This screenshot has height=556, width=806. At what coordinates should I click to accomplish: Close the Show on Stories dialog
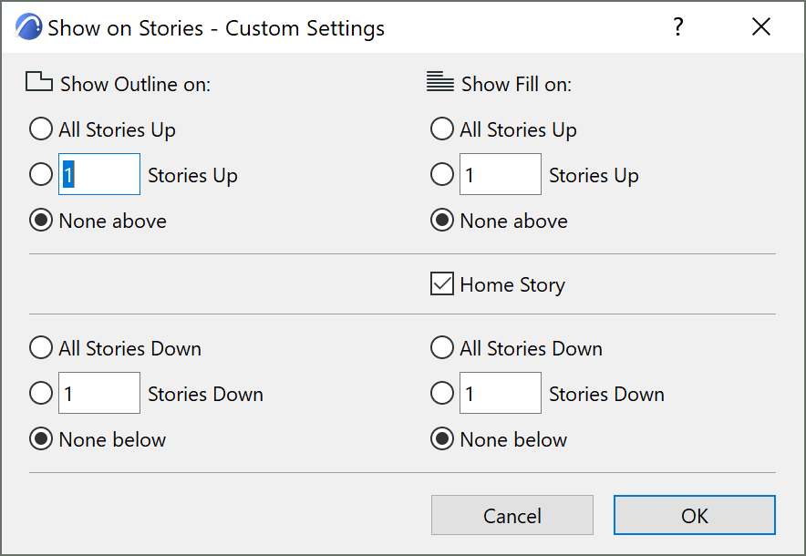click(761, 27)
